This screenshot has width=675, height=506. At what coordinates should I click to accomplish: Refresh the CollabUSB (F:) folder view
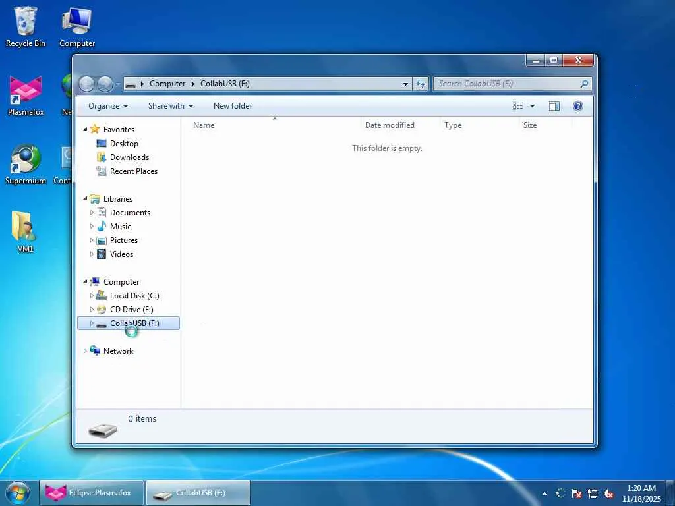pyautogui.click(x=421, y=84)
